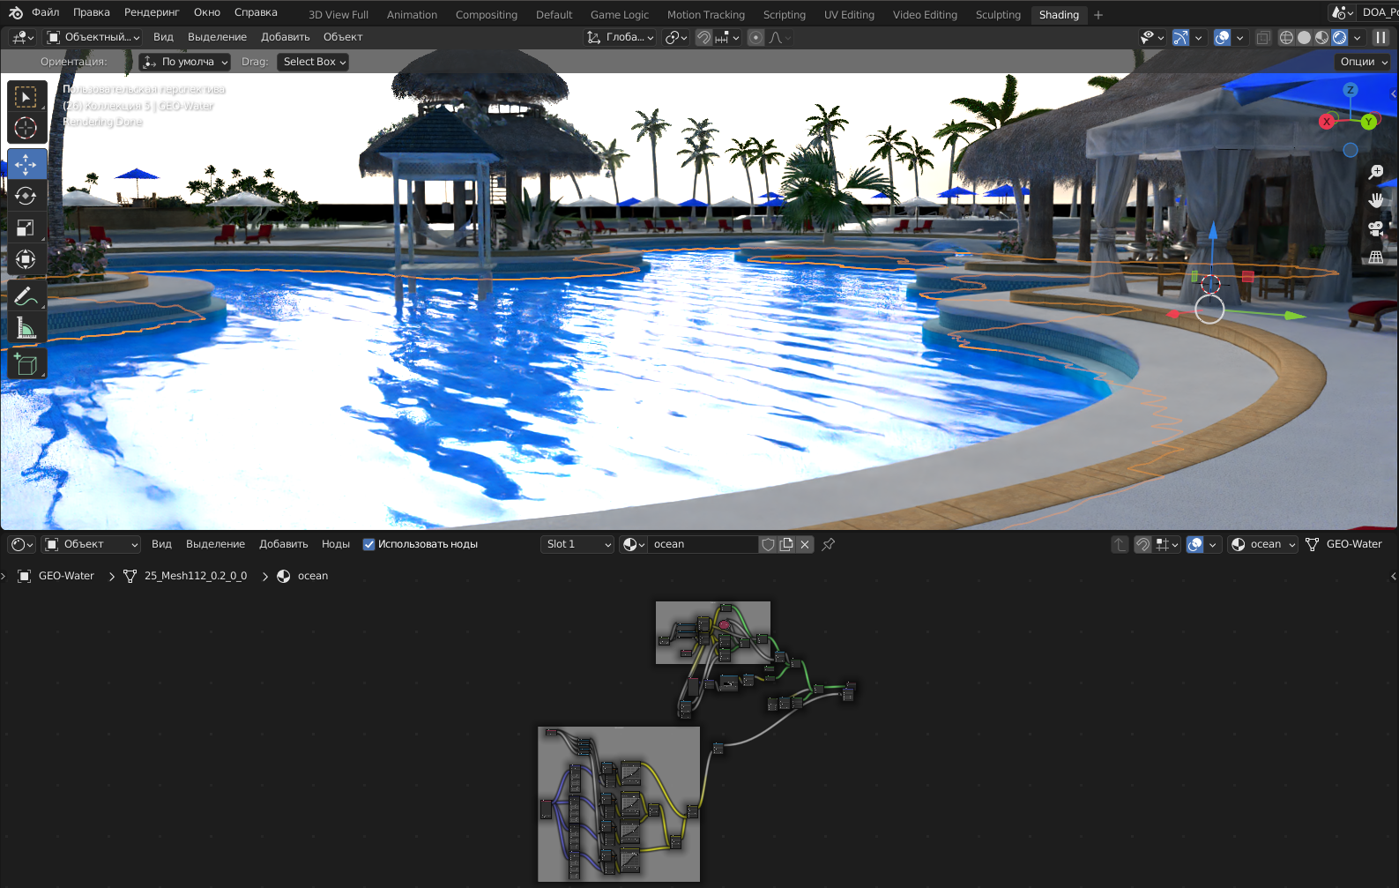
Task: Switch perspective/orthographic with the grid icon
Action: pos(1375,257)
